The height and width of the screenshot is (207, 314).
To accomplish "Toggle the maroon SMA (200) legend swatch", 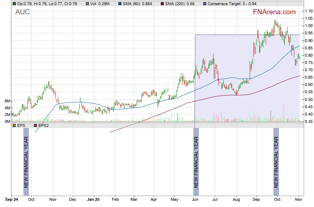I will coord(163,4).
